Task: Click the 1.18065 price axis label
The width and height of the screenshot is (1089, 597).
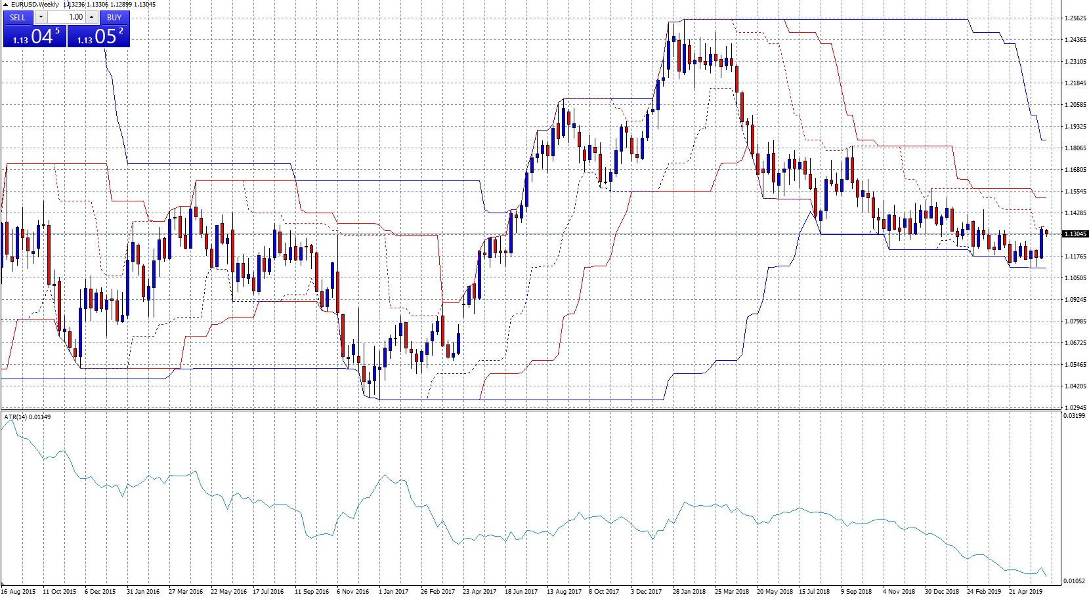Action: (1075, 148)
